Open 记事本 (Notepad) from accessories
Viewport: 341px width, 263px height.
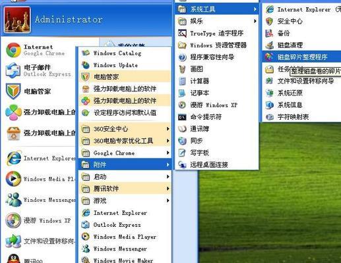[x=216, y=93]
